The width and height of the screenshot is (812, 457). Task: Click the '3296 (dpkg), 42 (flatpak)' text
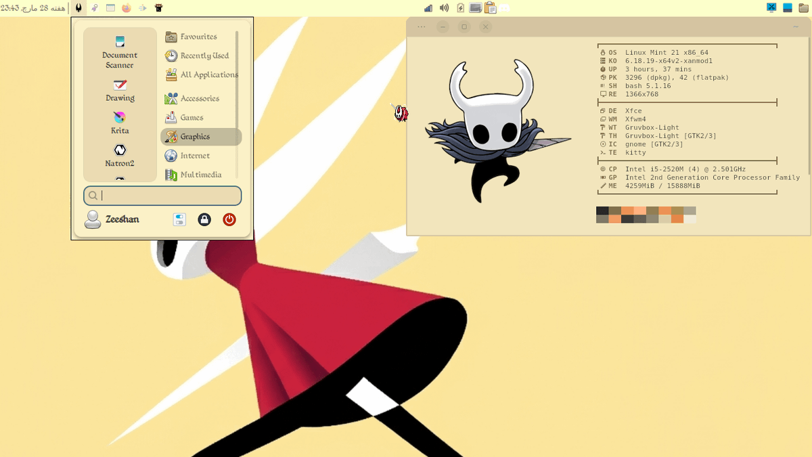pyautogui.click(x=677, y=77)
